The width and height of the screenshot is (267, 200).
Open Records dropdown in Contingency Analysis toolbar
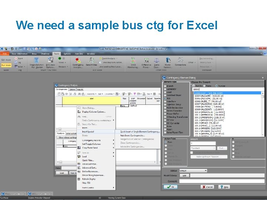point(92,94)
